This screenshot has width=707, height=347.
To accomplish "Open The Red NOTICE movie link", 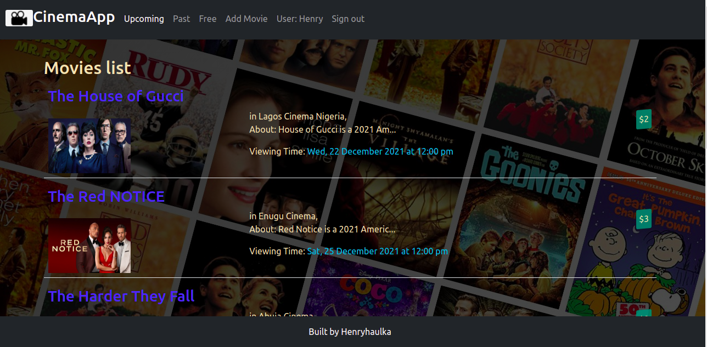I will [x=106, y=196].
